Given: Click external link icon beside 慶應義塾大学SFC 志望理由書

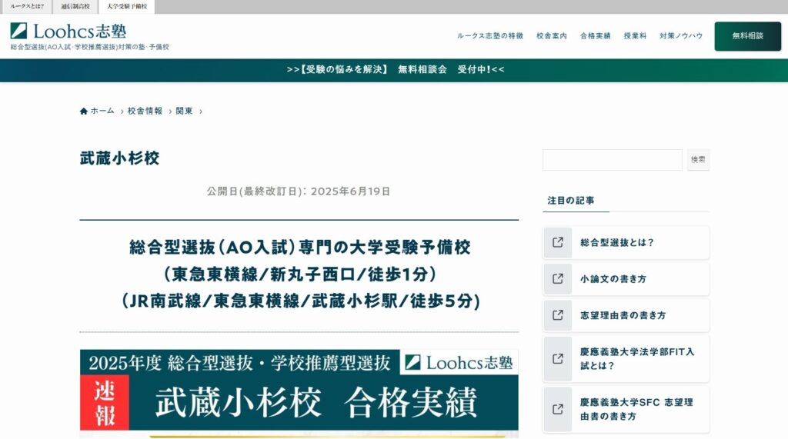Looking at the screenshot, I should [558, 409].
